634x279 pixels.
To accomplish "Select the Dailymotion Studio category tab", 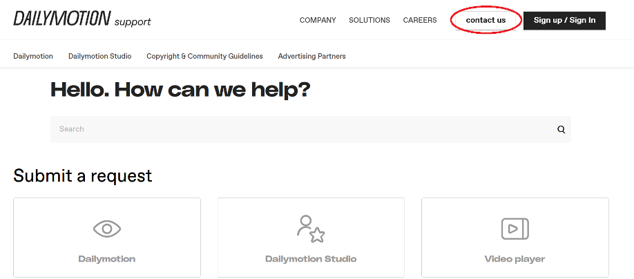I will (x=100, y=56).
